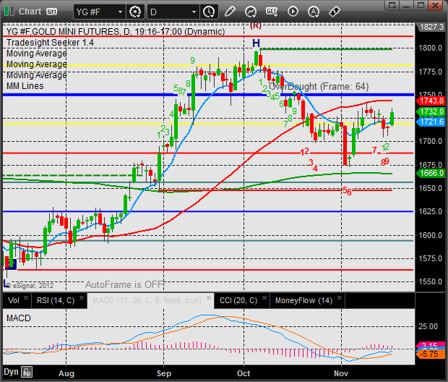Click the 1721.6 blue price marker
Screen dimensions: 448x382
(x=431, y=122)
